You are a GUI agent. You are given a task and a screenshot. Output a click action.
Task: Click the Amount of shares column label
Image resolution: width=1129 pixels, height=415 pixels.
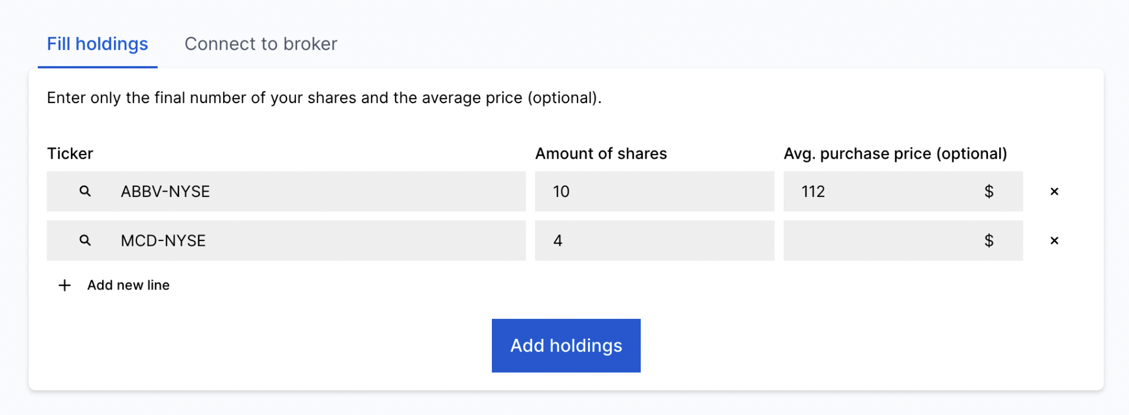[x=601, y=154]
